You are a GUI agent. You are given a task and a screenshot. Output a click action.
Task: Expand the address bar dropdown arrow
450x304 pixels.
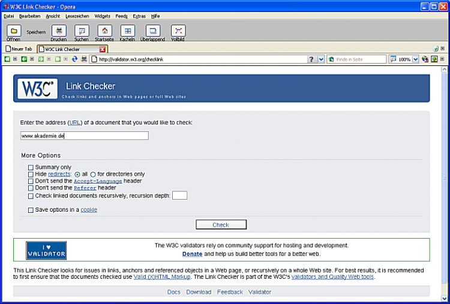pyautogui.click(x=321, y=59)
